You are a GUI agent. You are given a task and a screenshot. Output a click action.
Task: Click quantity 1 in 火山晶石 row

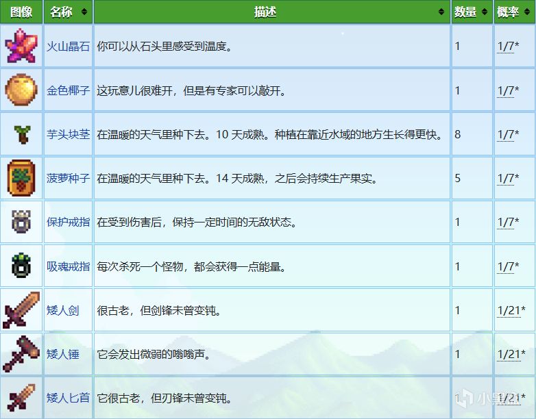click(457, 46)
